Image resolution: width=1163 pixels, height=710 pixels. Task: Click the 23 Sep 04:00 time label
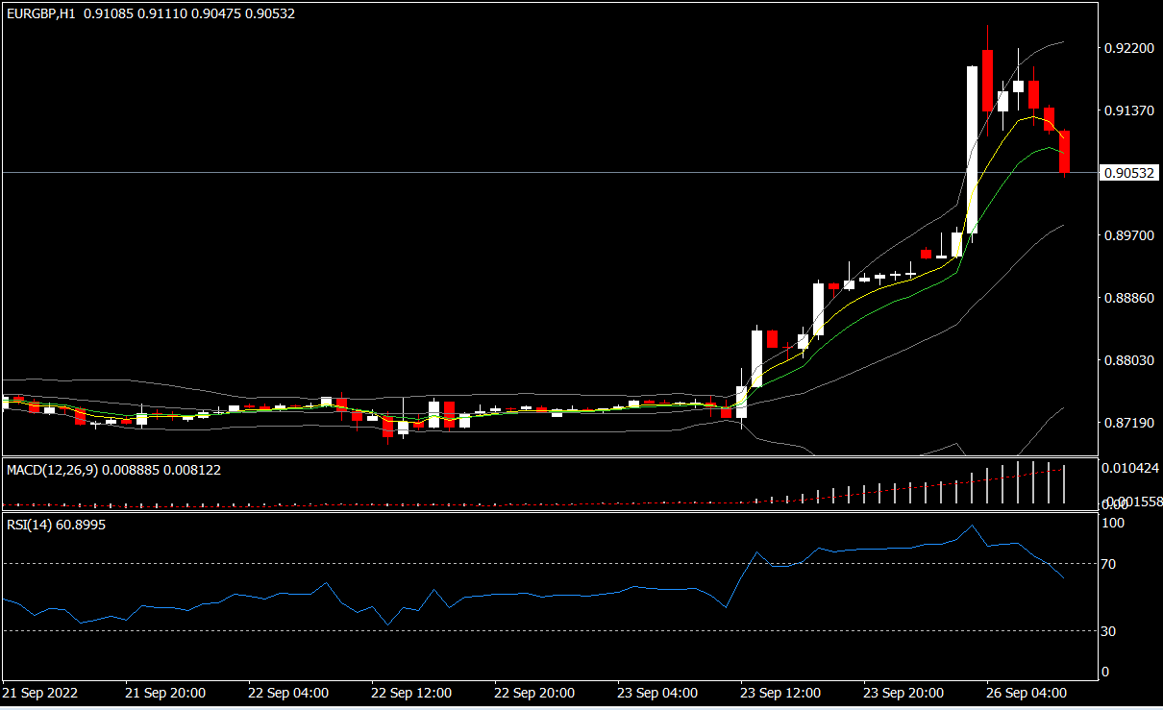coord(657,693)
